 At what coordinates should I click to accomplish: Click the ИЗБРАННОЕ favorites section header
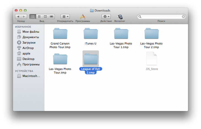(23, 27)
